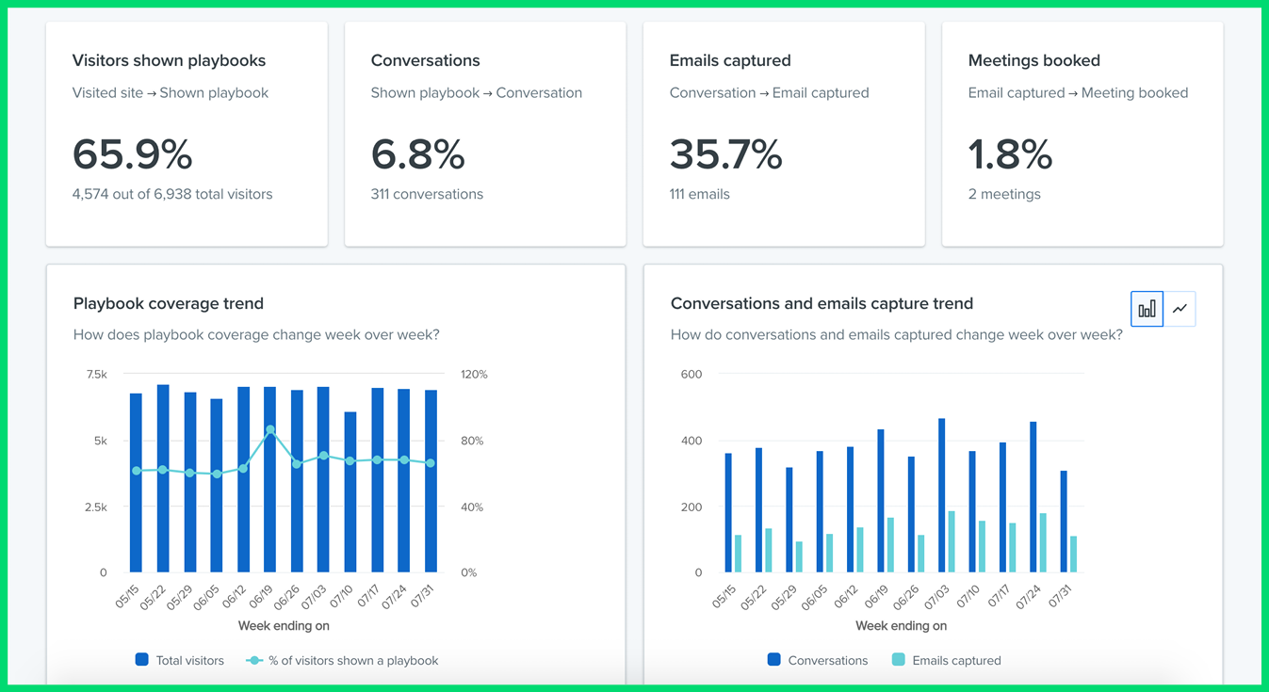Click the 06/19 total visitors bar in coverage chart

[x=270, y=479]
